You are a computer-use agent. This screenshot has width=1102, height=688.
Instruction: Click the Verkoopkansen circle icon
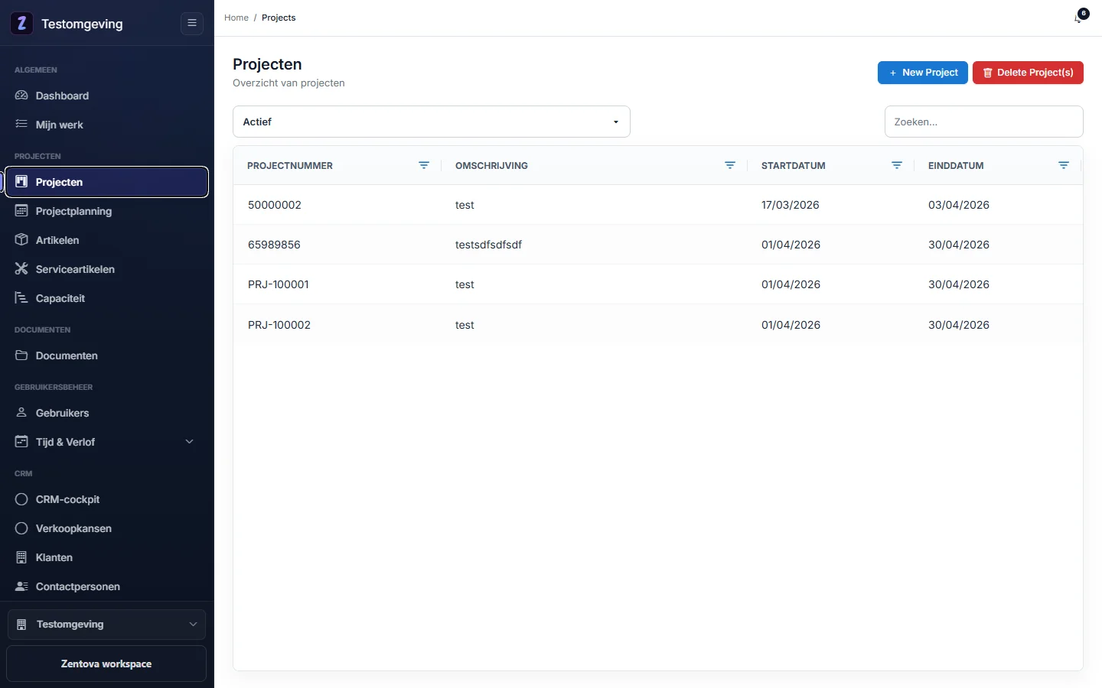[x=21, y=528]
